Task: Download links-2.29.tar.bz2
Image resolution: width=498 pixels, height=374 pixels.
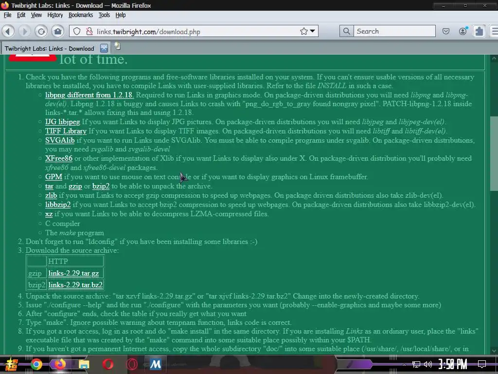Action: click(75, 284)
